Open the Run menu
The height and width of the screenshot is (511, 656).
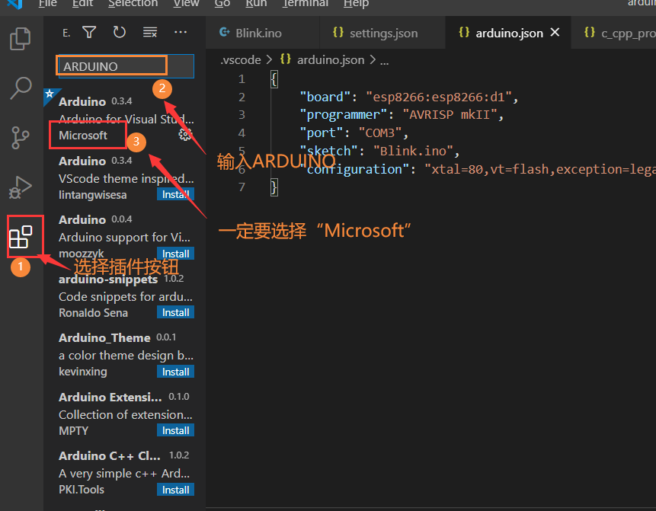[x=256, y=4]
